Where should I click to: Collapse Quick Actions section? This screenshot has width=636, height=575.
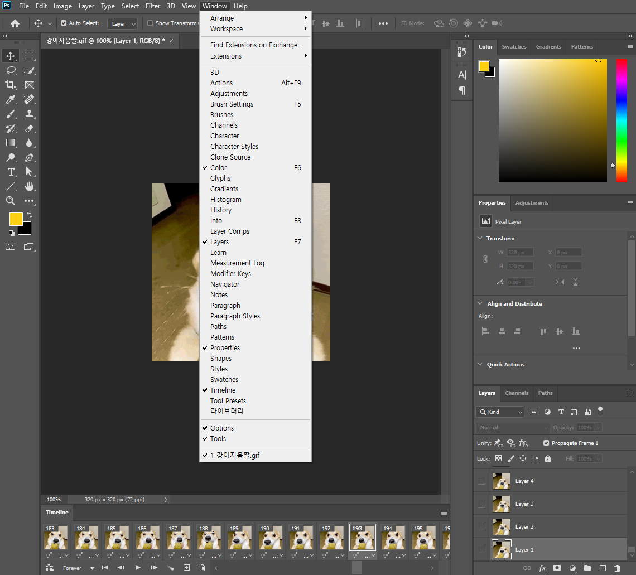(480, 364)
